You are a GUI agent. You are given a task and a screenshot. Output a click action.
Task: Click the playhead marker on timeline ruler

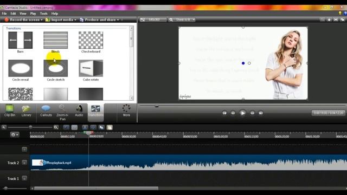coord(88,133)
